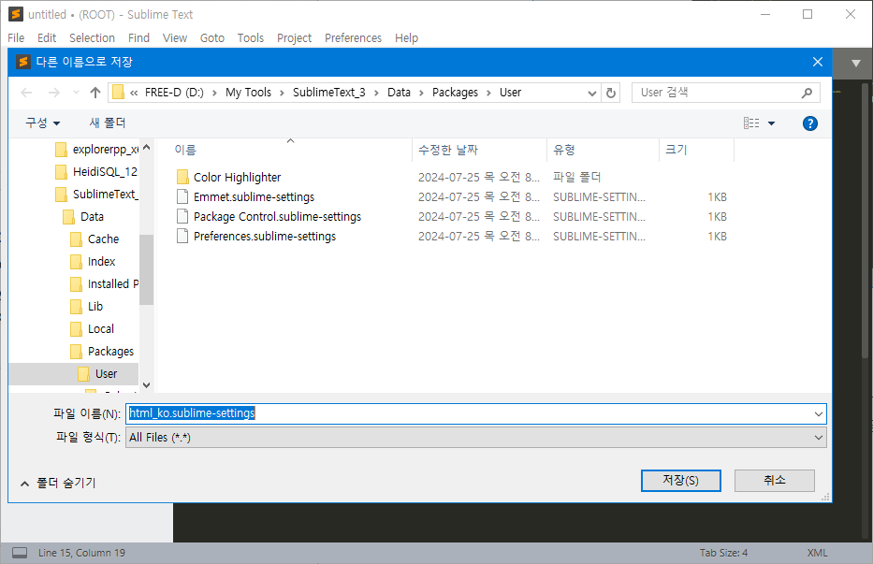
Task: Navigate to SublimeText_3 in breadcrumb
Action: 329,93
